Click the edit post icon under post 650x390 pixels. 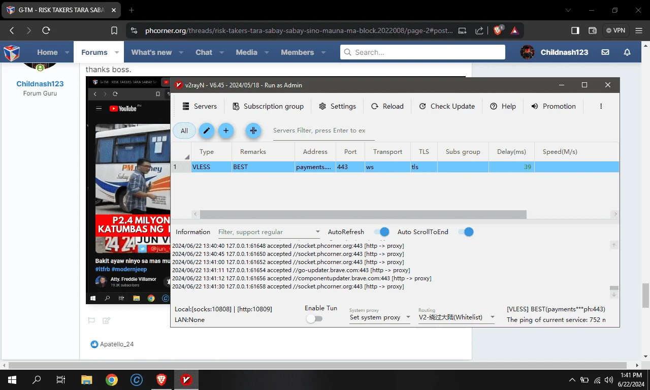pyautogui.click(x=106, y=320)
